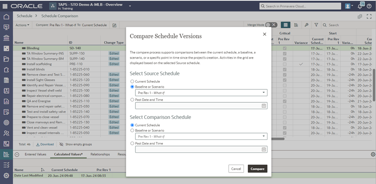Switch to the Relationships tab
Image resolution: width=376 pixels, height=184 pixels.
tap(100, 154)
